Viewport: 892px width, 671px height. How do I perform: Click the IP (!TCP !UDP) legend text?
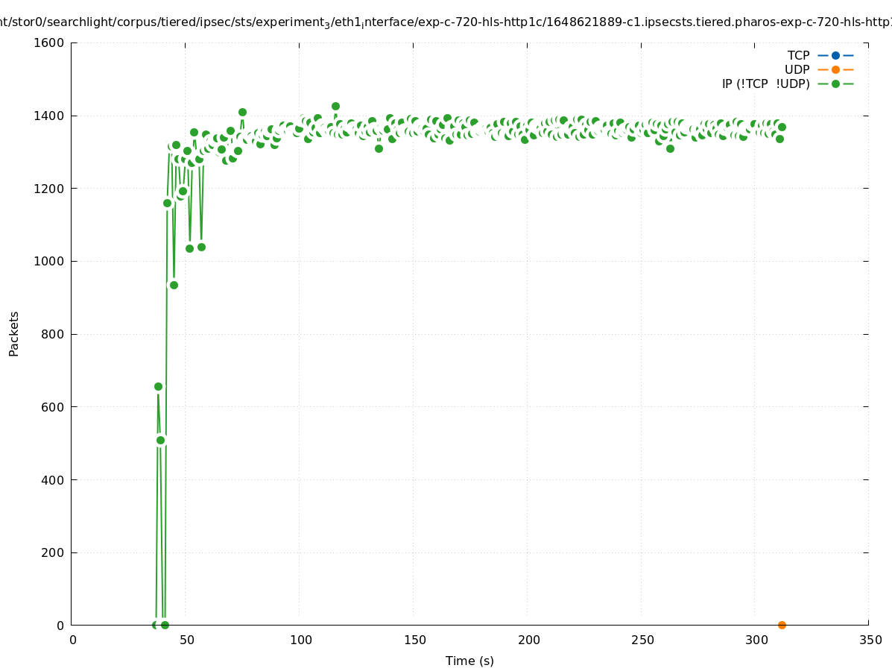765,84
